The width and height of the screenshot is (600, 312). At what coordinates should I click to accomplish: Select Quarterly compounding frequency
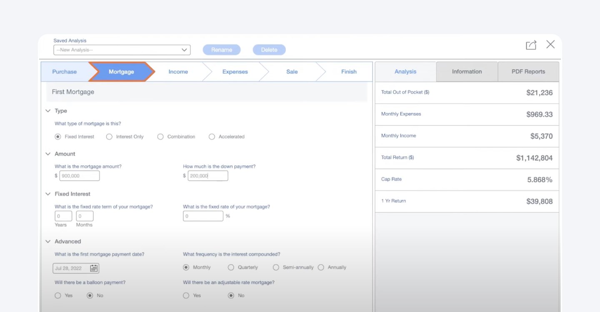231,267
